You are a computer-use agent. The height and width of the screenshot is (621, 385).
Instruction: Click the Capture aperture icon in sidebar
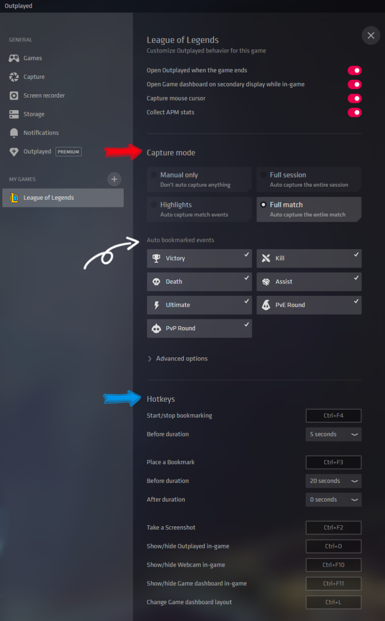14,77
